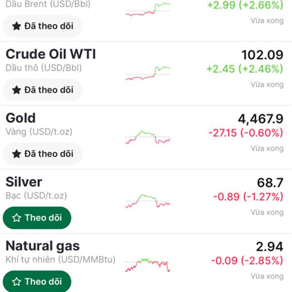Click the star icon in the Crude Oil WTI follow button
The width and height of the screenshot is (292, 292).
(17, 90)
